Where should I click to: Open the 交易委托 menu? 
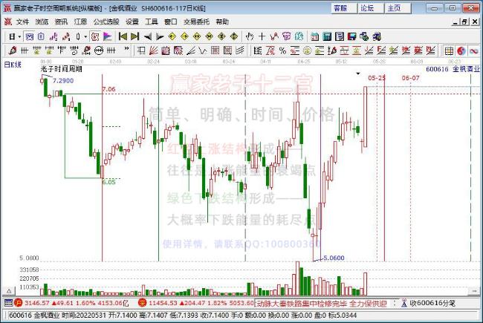196,22
